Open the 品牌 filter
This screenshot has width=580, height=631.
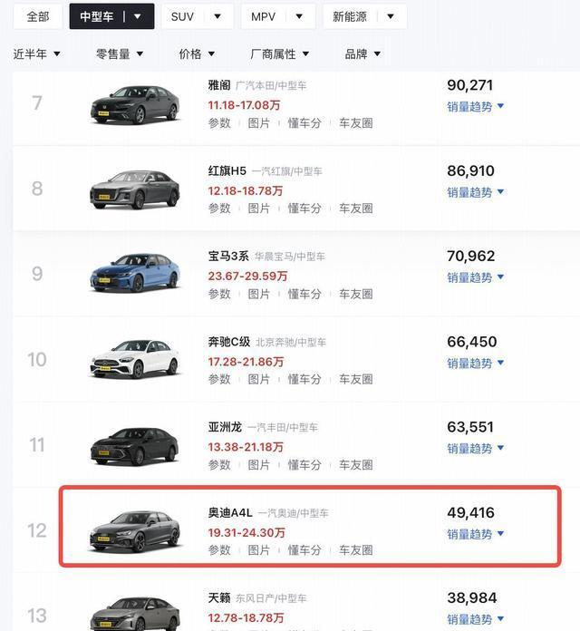[x=362, y=53]
